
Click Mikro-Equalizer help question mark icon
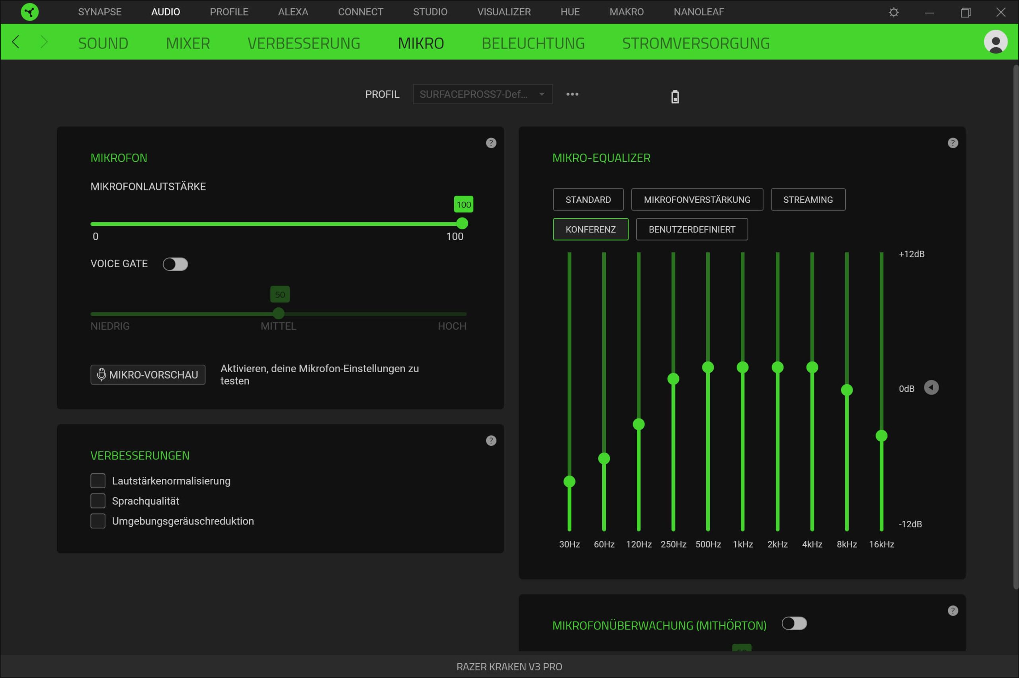coord(953,143)
